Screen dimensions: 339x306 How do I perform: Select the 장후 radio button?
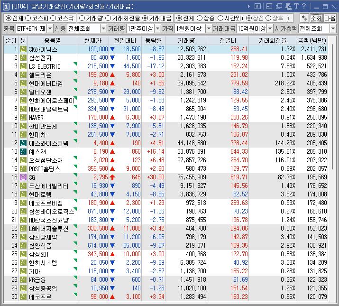[x=268, y=18]
